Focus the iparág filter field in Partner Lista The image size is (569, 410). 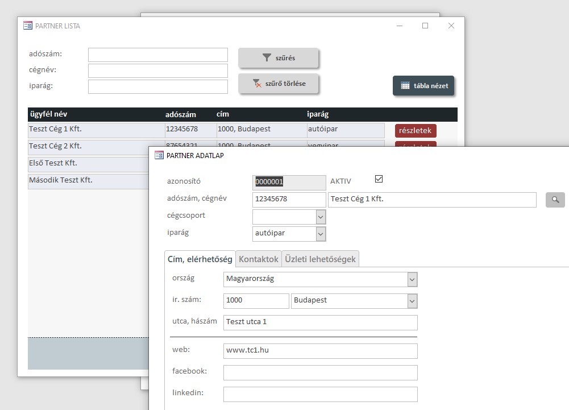[x=158, y=87]
